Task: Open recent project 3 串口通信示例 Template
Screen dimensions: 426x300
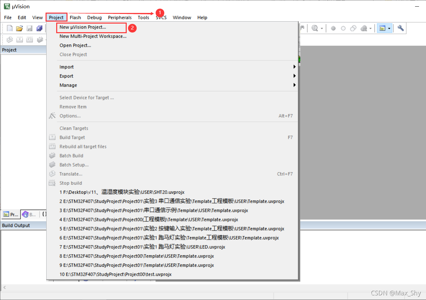Action: point(172,210)
